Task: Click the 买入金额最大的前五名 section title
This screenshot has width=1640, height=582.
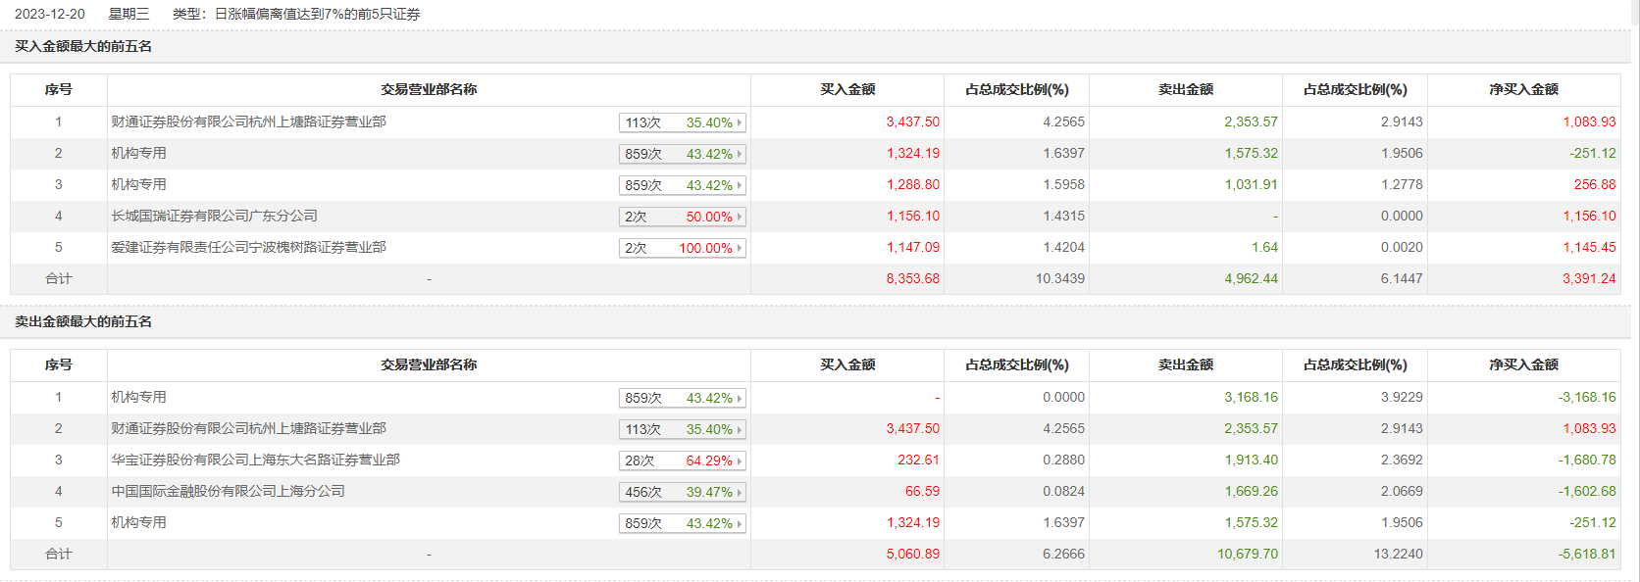Action: [83, 46]
